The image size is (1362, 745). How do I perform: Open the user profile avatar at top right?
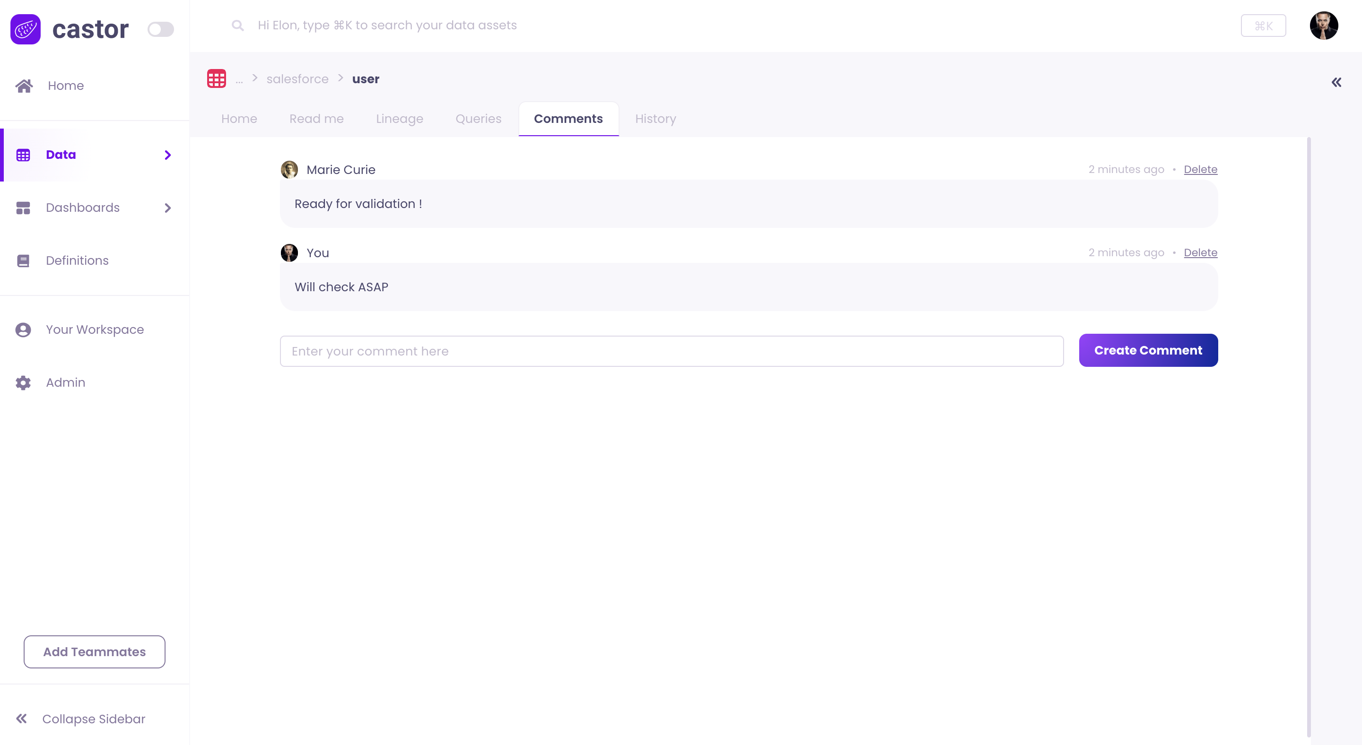pyautogui.click(x=1323, y=26)
